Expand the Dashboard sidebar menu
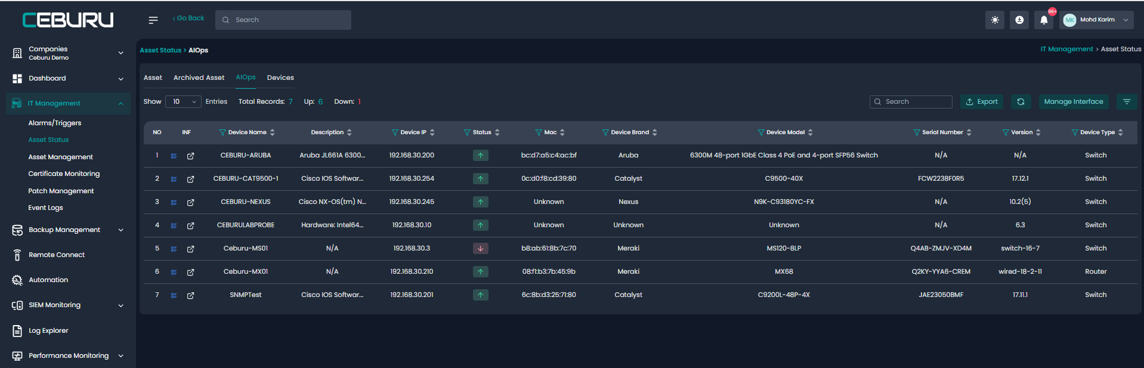 click(69, 79)
